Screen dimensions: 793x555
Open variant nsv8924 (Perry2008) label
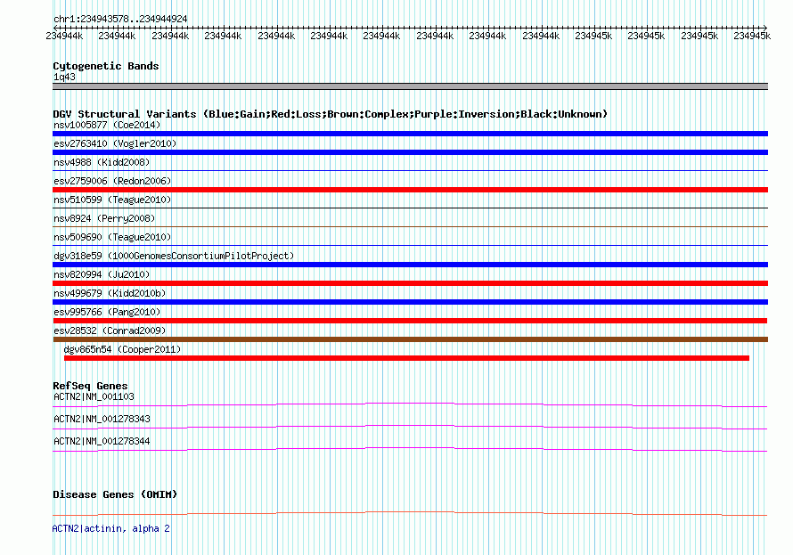104,218
